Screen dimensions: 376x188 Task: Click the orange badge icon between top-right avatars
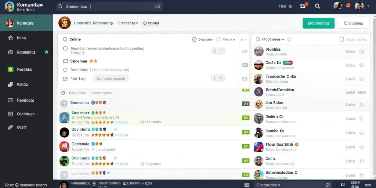[x=348, y=6]
